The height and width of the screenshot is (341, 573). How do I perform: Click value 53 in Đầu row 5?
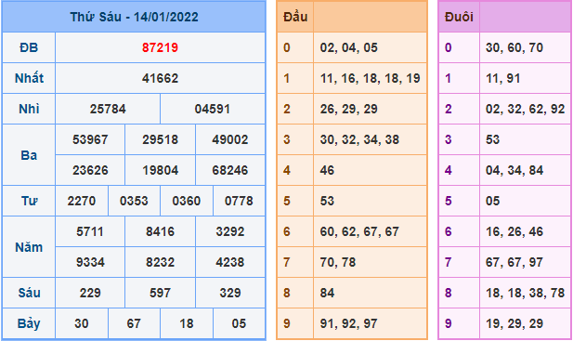(327, 201)
